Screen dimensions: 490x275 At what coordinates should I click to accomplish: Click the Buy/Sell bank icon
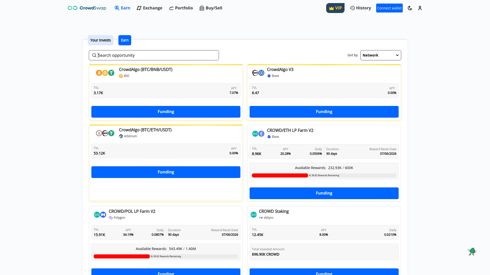(x=202, y=8)
